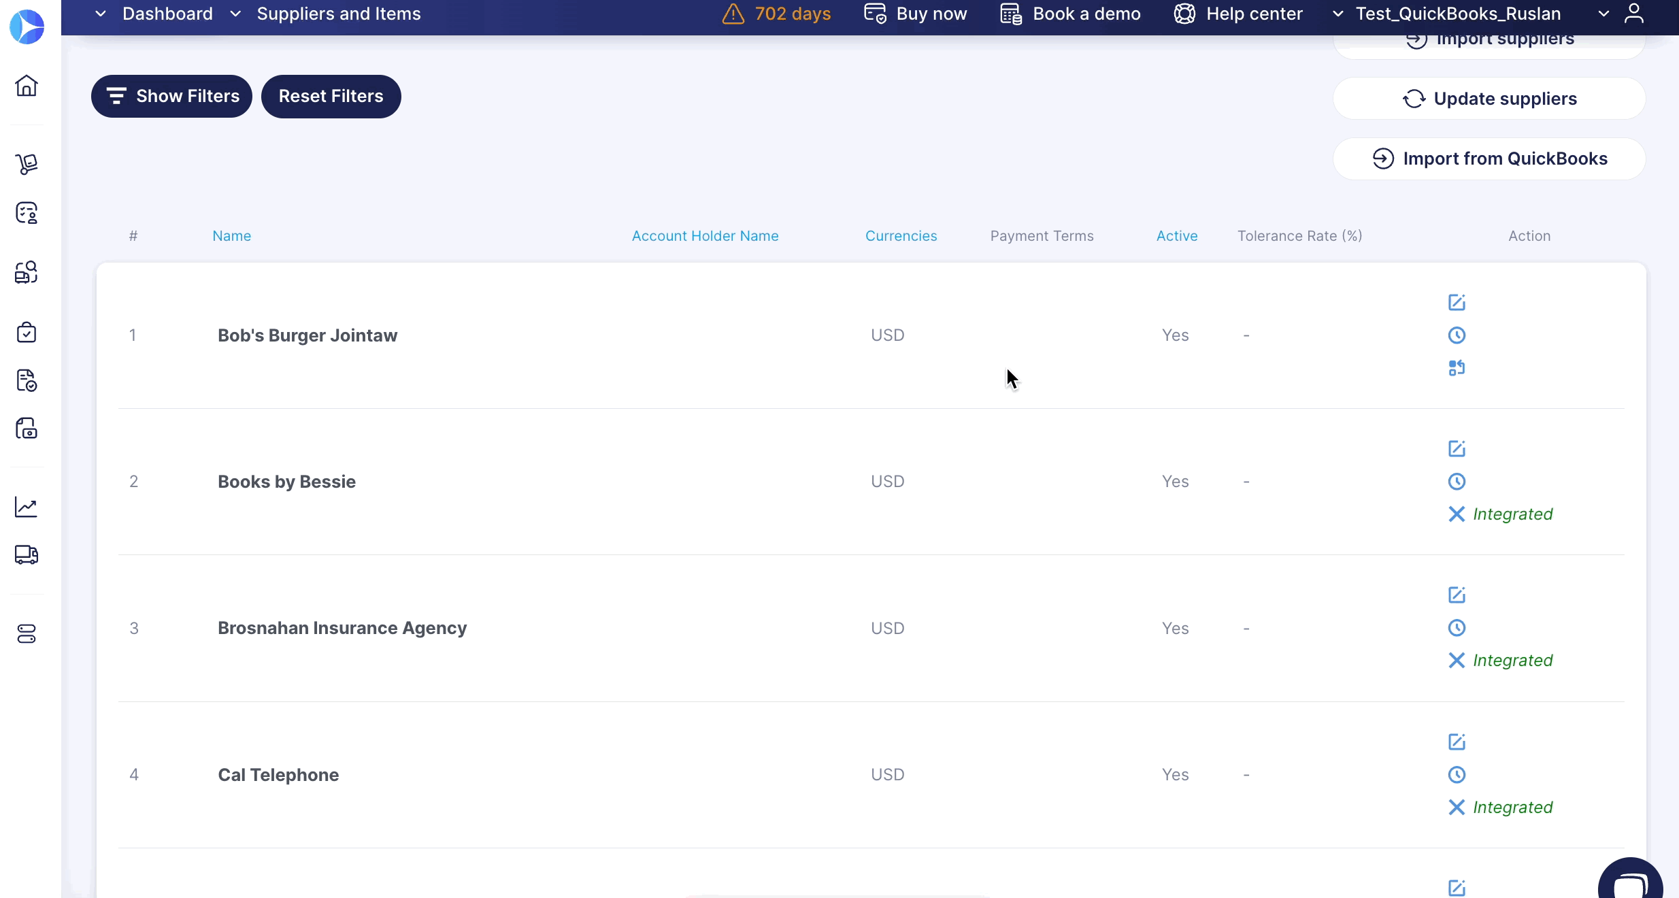
Task: Open the purchase cart sidebar icon
Action: tap(27, 164)
